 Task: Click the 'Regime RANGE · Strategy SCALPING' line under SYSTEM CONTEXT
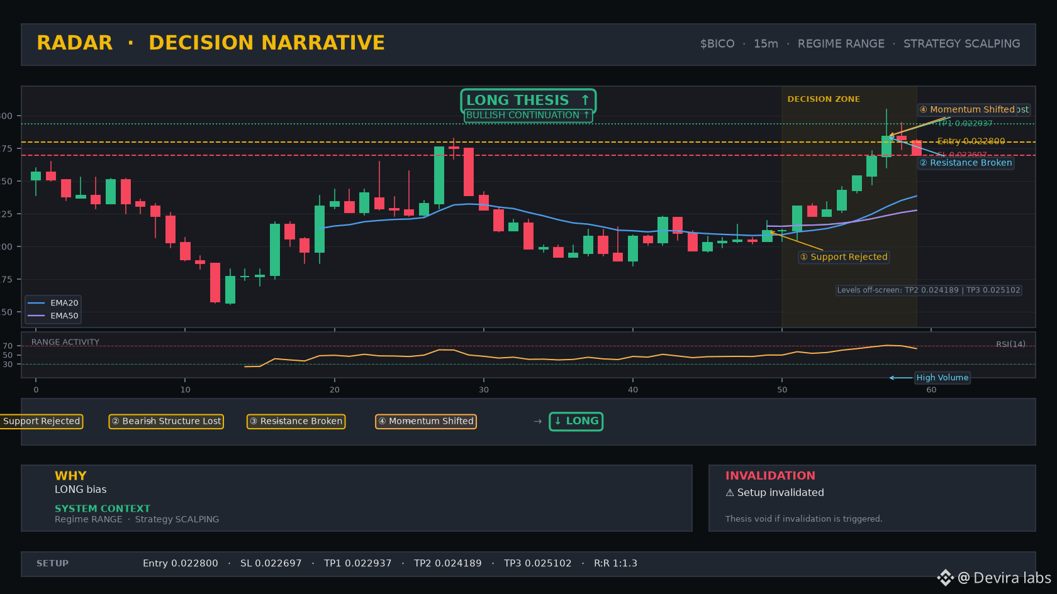pos(137,519)
